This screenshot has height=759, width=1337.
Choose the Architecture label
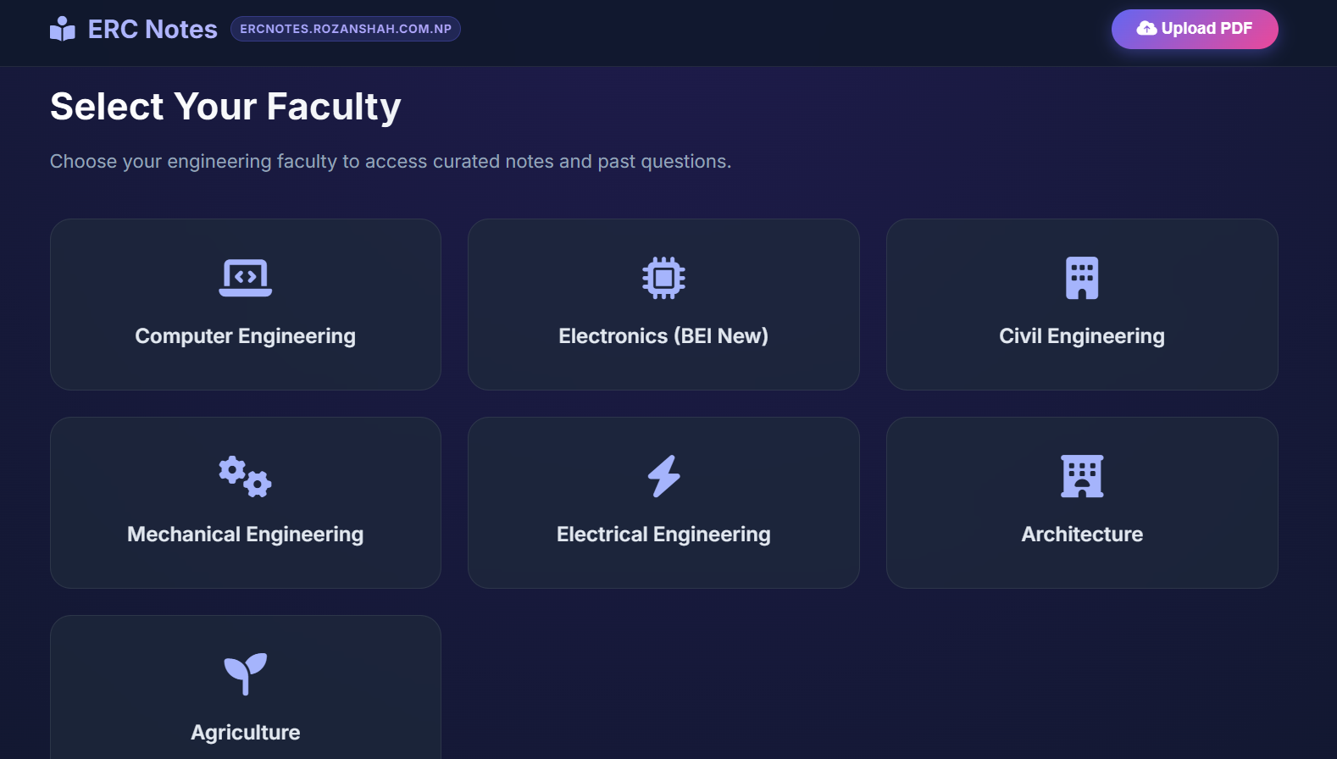(1082, 535)
